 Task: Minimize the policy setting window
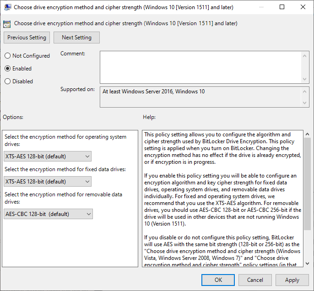(261, 7)
